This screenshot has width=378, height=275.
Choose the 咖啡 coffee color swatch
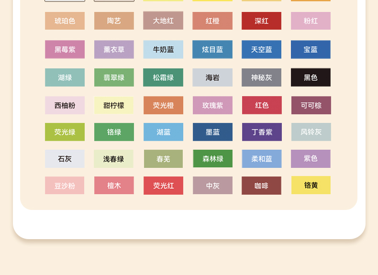tap(261, 186)
